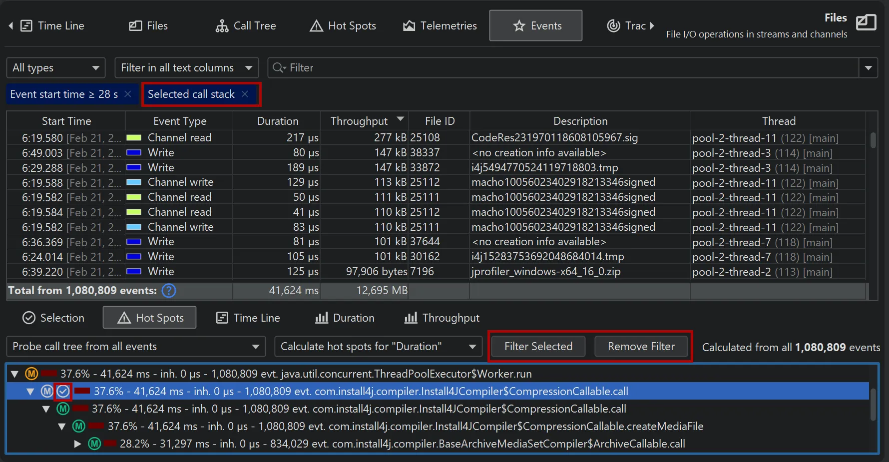Switch to the Call Tree tab
The image size is (889, 462).
(245, 25)
